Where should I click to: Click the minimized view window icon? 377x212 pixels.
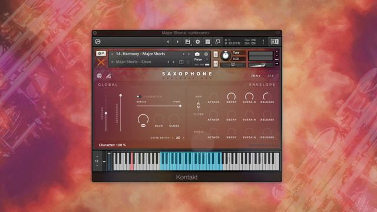click(217, 42)
